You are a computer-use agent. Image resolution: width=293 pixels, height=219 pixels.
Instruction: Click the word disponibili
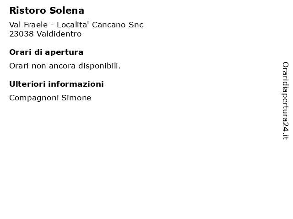(x=99, y=66)
